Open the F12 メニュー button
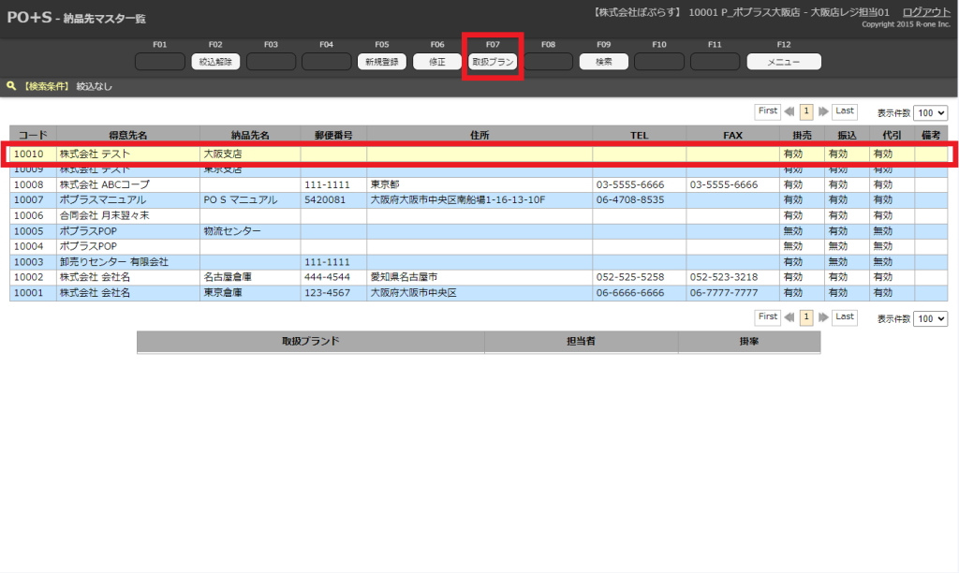 [x=783, y=62]
